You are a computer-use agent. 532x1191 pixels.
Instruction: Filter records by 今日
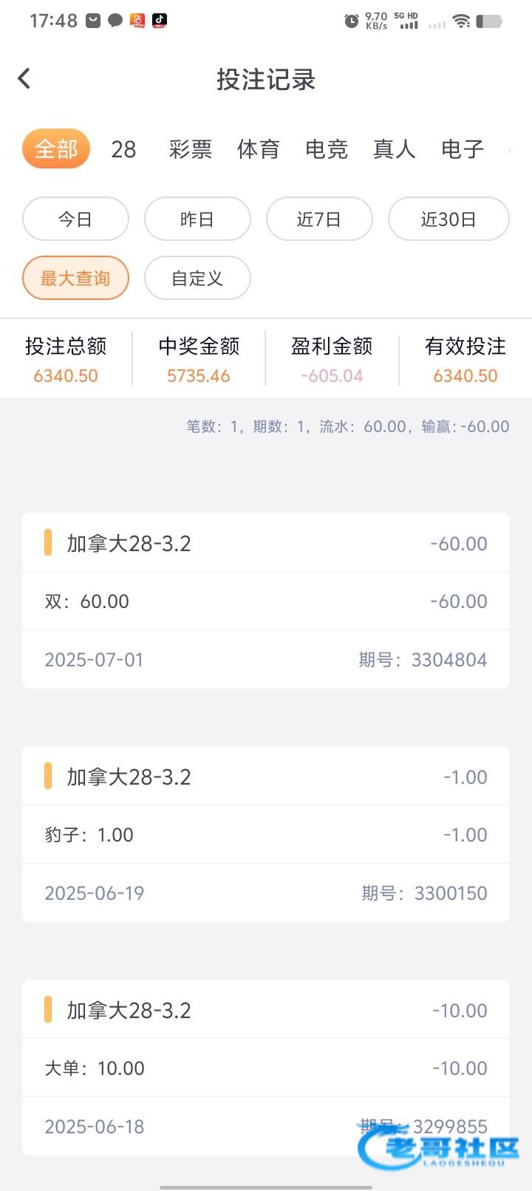[x=75, y=219]
